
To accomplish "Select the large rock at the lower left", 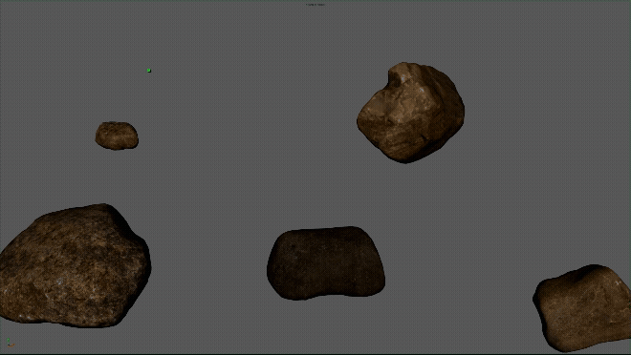I will [x=75, y=265].
